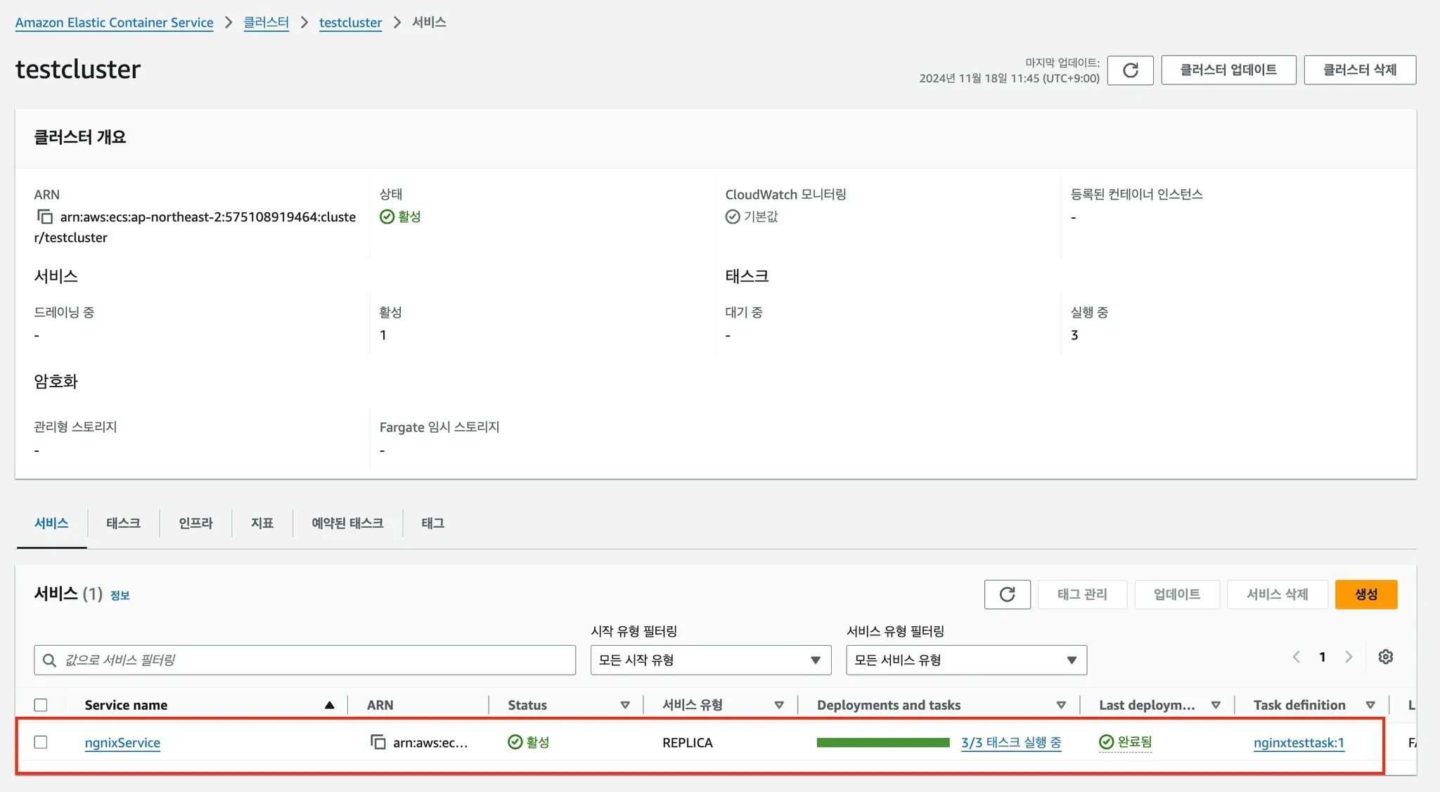Go to the previous services page

[x=1296, y=657]
